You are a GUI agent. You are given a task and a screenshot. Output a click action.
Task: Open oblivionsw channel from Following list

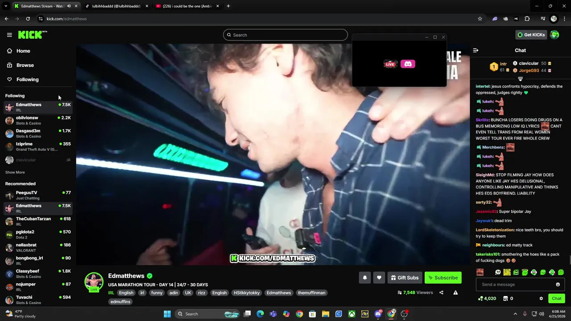pos(38,120)
